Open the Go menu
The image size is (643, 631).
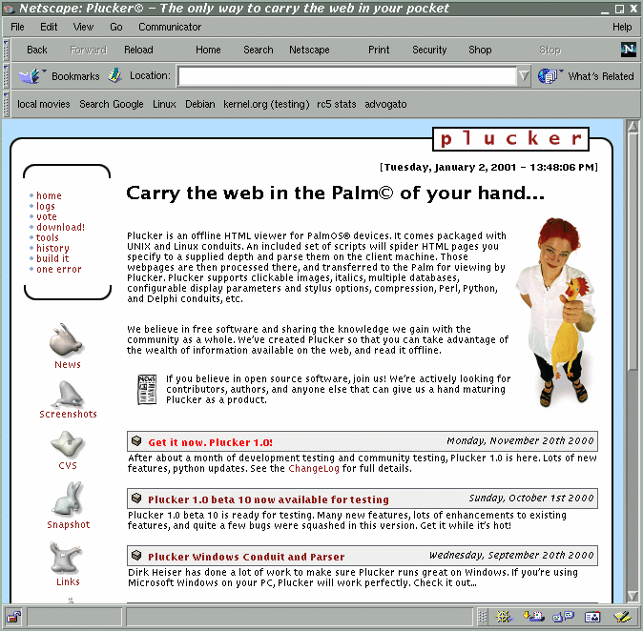coord(116,27)
